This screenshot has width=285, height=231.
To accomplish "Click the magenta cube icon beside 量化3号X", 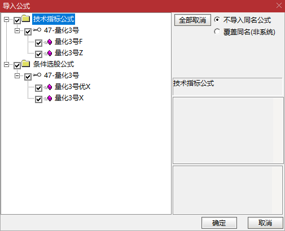I will (50, 99).
